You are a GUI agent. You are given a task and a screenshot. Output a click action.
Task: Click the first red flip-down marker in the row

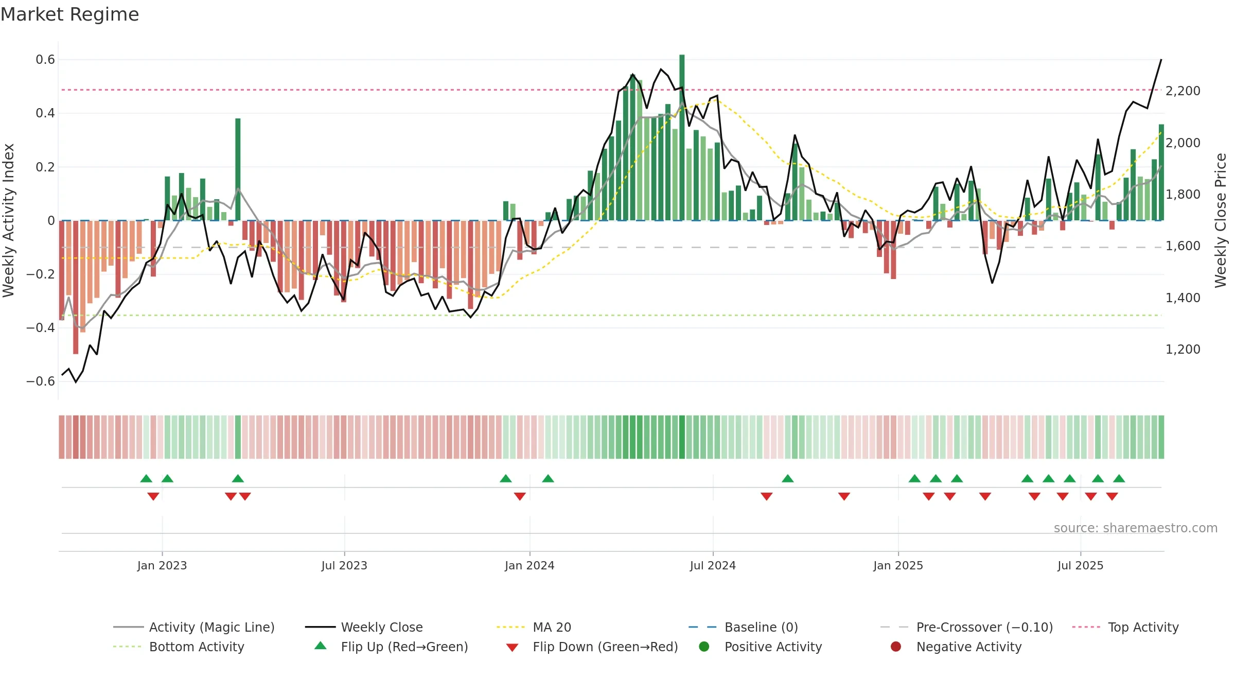click(x=153, y=496)
